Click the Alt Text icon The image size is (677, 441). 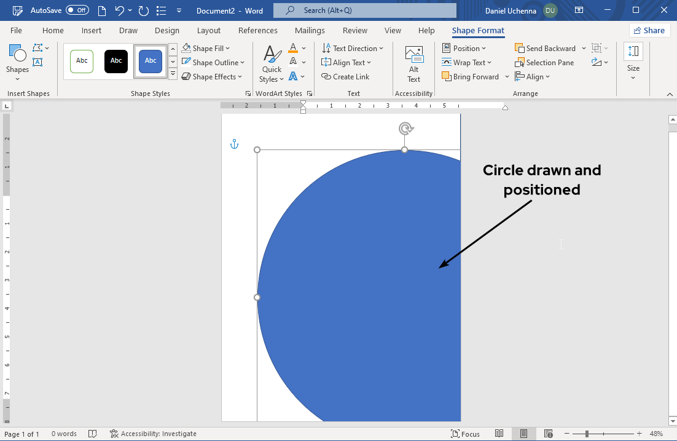pos(413,63)
